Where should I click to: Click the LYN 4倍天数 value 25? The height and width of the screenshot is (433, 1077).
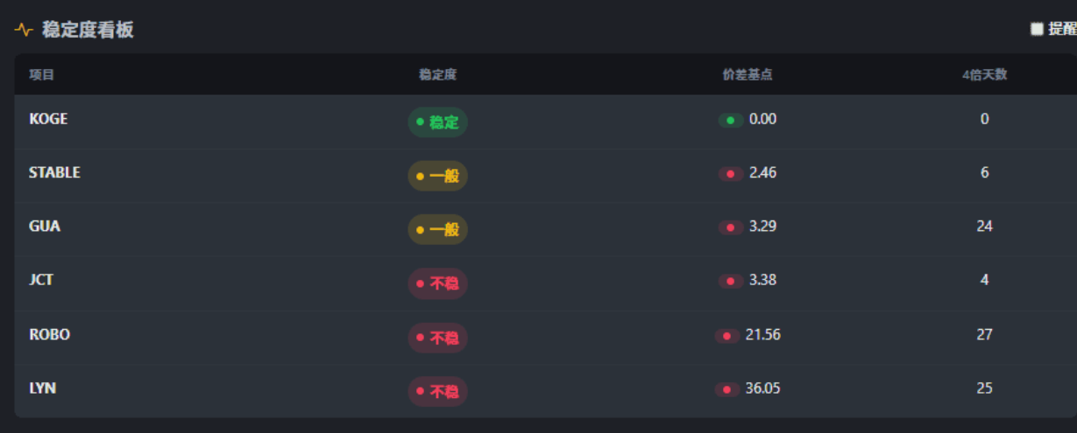click(984, 388)
